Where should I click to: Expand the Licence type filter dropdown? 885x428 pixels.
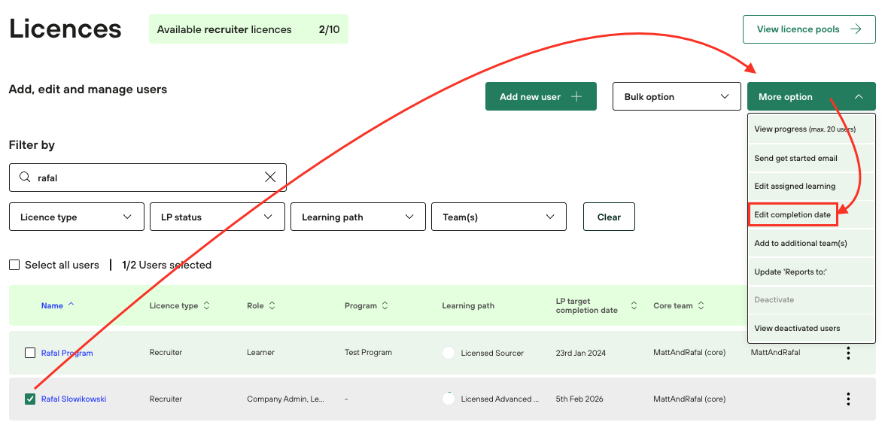tap(76, 217)
